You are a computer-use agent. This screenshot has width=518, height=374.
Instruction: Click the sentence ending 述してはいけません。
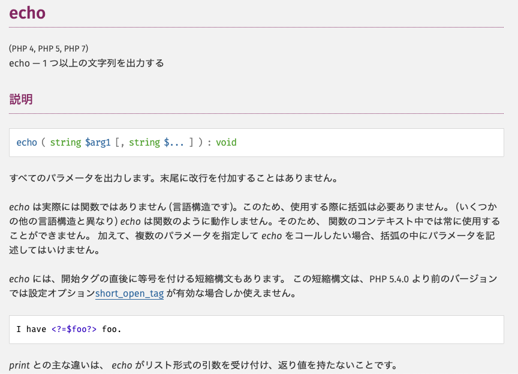tap(55, 250)
